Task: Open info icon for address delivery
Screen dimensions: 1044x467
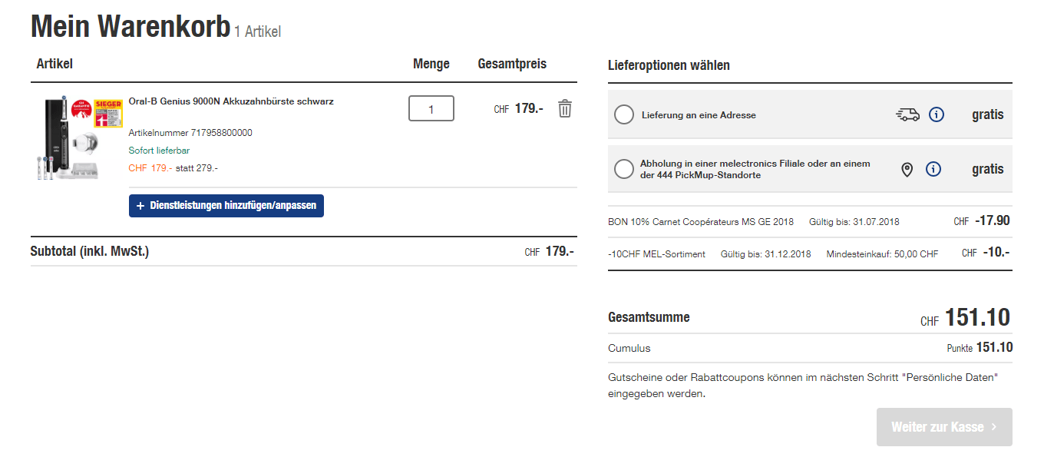Action: click(x=937, y=114)
